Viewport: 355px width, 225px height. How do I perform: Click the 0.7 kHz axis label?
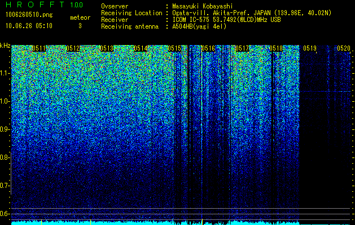point(5,186)
